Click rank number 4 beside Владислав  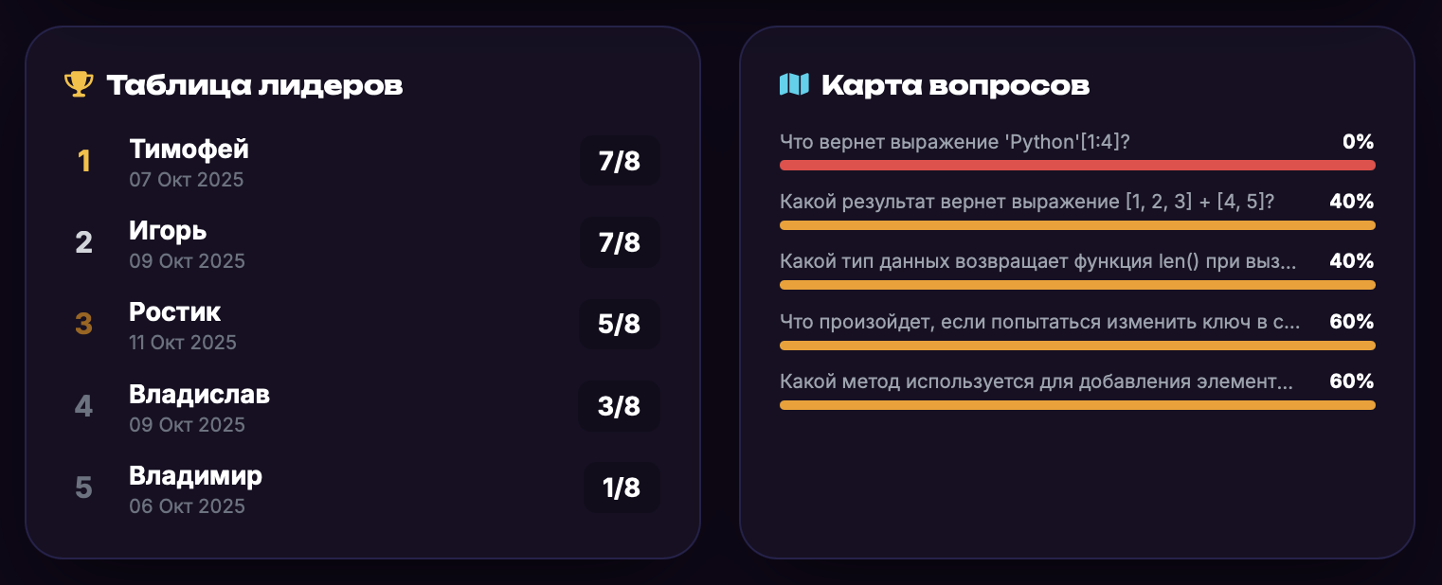click(83, 405)
